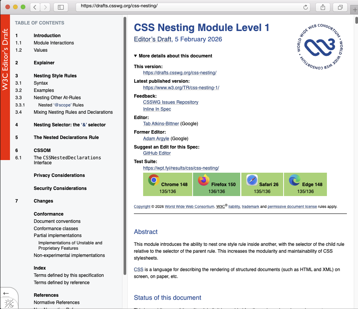This screenshot has width=358, height=309.
Task: Jump to Values section
Action: [x=41, y=50]
